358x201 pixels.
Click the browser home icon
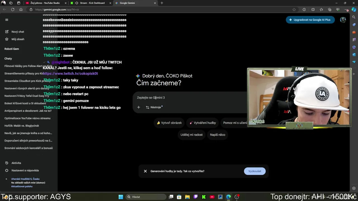click(x=21, y=9)
